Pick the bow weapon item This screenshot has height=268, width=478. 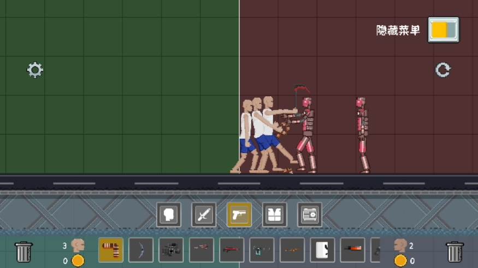click(x=141, y=250)
